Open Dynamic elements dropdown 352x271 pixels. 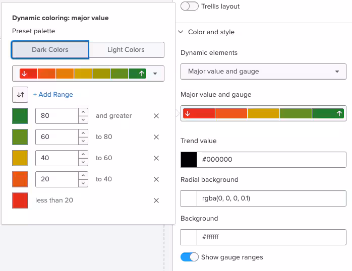[x=263, y=72]
